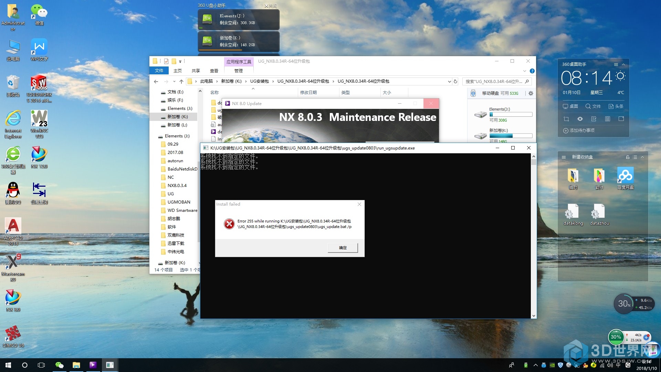Open AutoCAD 2018 desktop shortcut

pyautogui.click(x=13, y=231)
